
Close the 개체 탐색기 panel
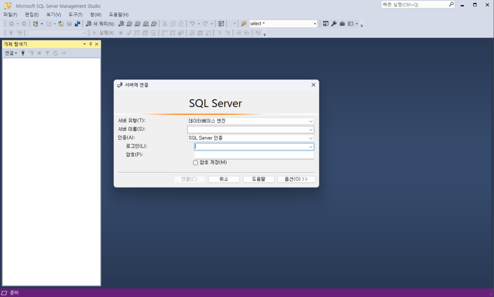tap(96, 44)
